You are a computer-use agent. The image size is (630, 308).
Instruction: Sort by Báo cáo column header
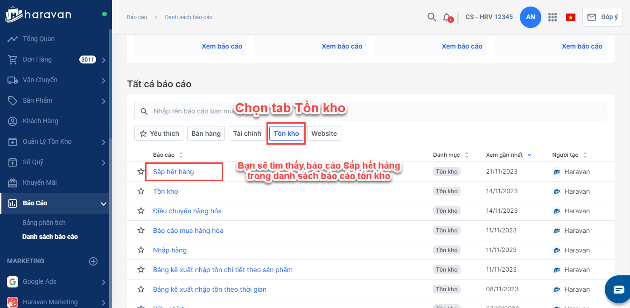point(168,155)
